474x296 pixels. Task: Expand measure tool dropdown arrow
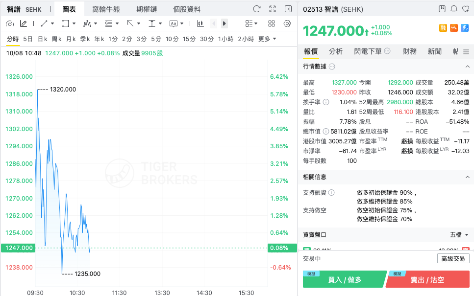pos(160,23)
